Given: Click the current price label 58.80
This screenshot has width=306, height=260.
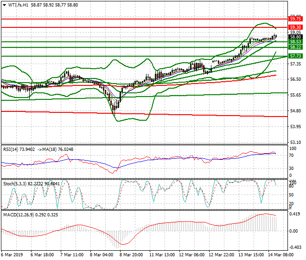Looking at the screenshot, I should (x=295, y=37).
